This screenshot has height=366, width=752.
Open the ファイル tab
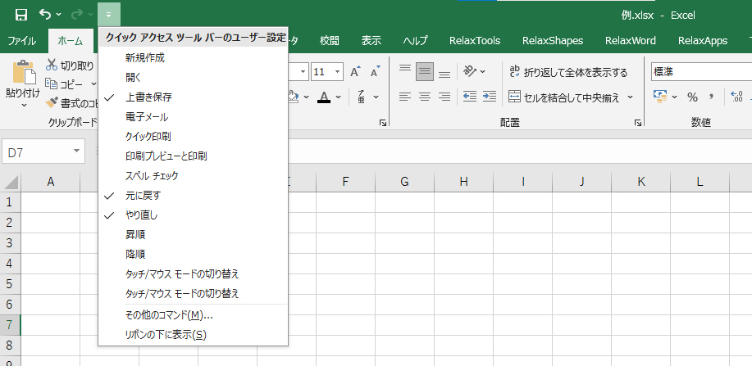click(x=21, y=41)
